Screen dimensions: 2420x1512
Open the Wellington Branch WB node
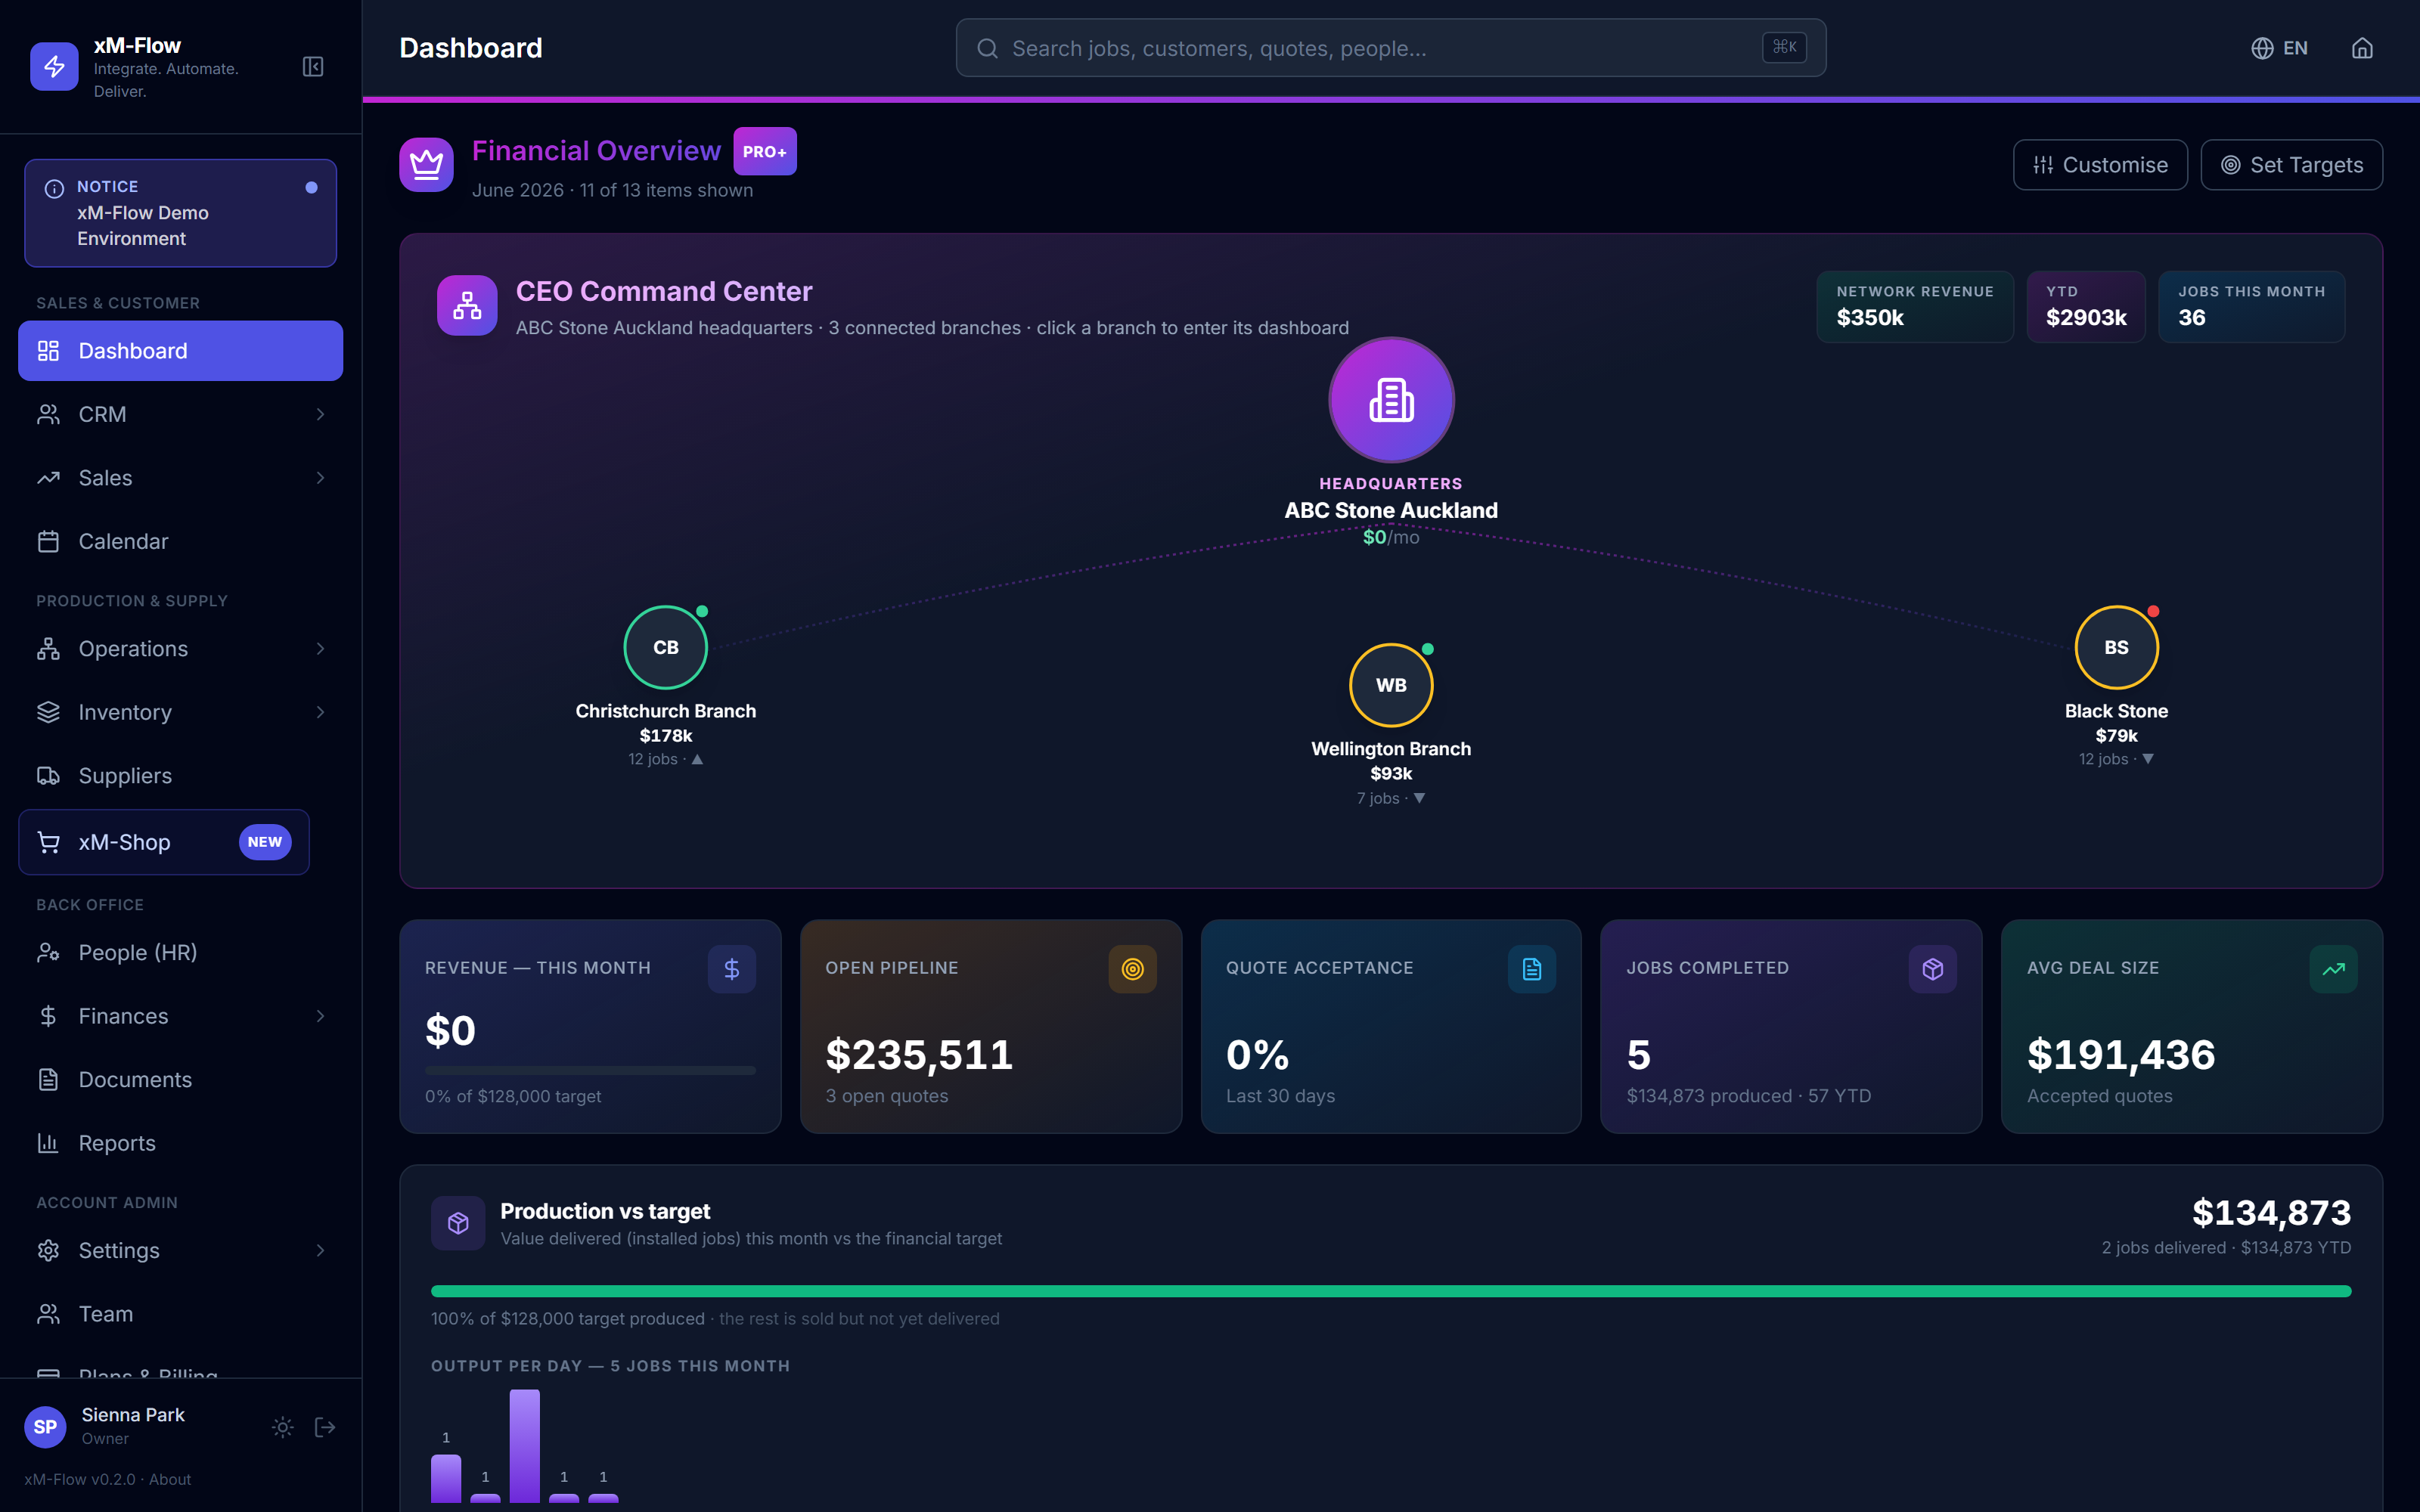click(x=1391, y=685)
